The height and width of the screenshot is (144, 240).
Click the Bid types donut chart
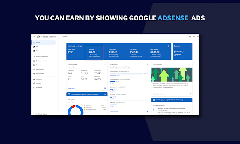coord(76,110)
